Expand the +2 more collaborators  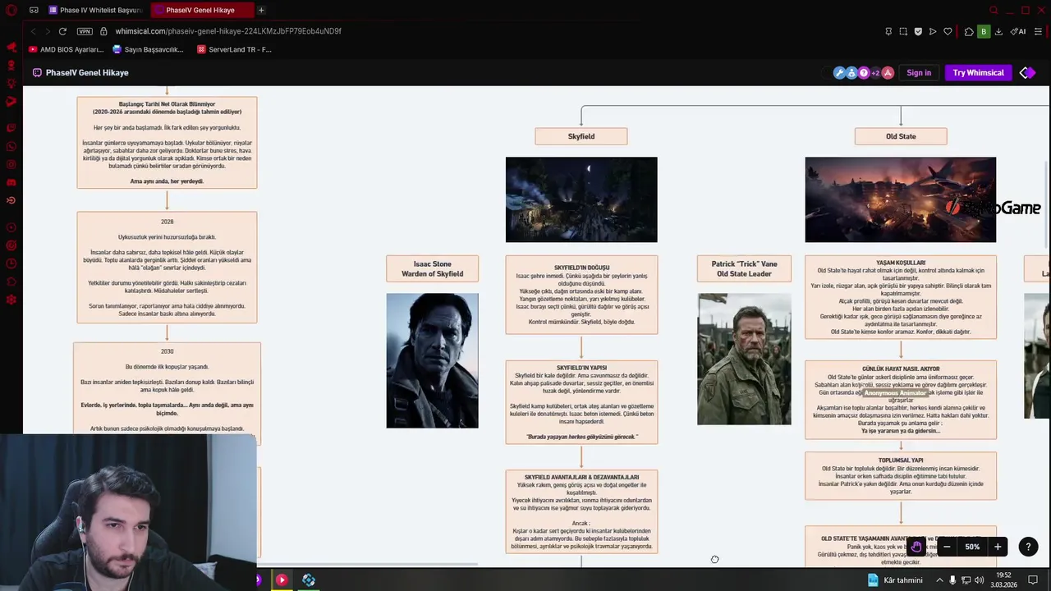[875, 72]
